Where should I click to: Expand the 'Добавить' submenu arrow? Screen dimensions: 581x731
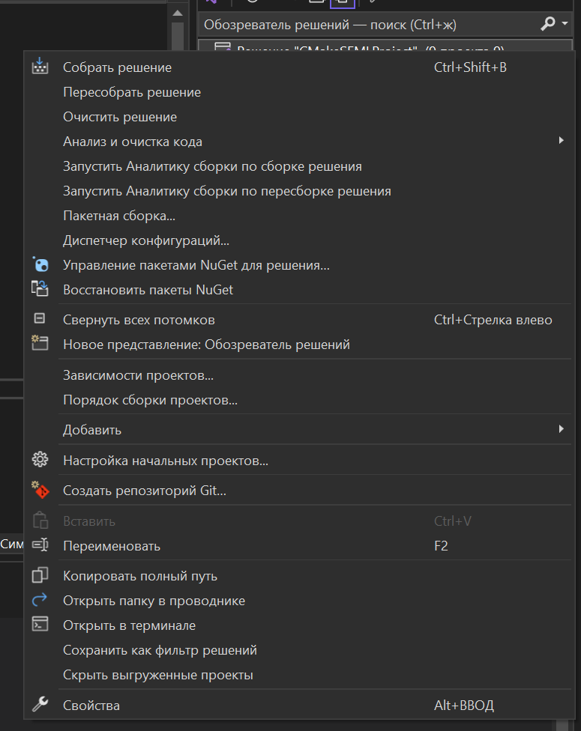pyautogui.click(x=561, y=429)
